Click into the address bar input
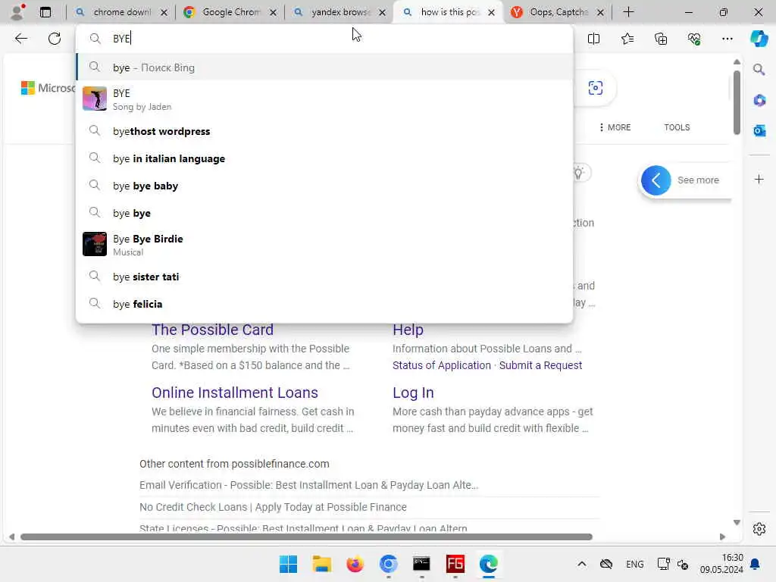Image resolution: width=776 pixels, height=582 pixels. pos(324,39)
